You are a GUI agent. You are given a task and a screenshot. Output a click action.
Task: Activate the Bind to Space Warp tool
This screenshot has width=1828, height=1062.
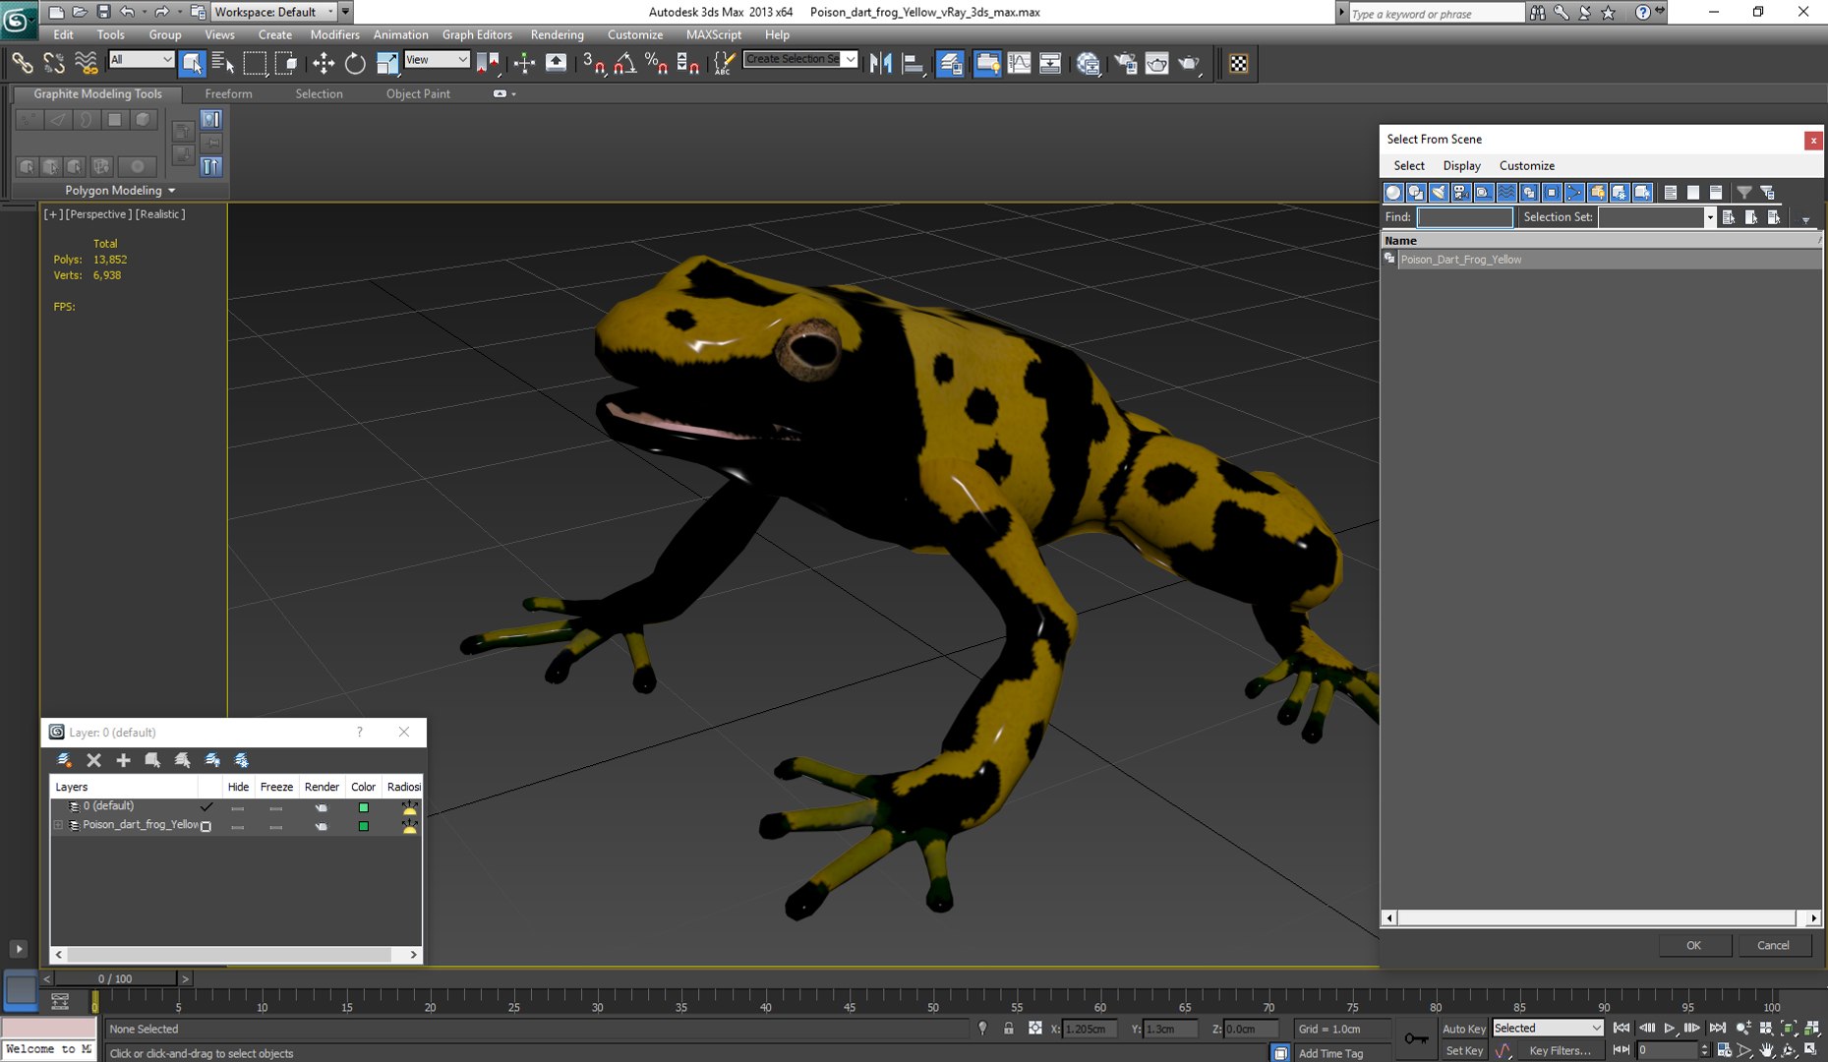pos(87,63)
